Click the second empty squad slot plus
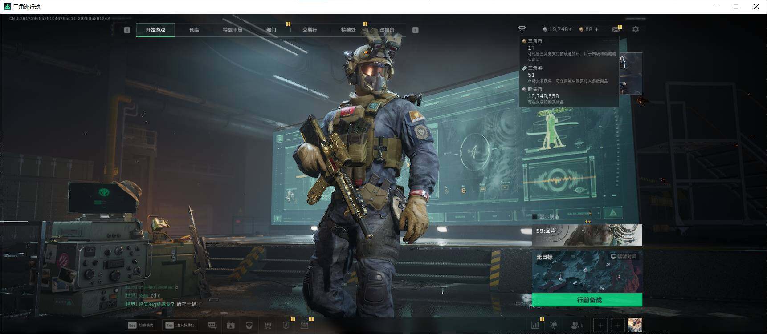The height and width of the screenshot is (334, 767). click(617, 326)
